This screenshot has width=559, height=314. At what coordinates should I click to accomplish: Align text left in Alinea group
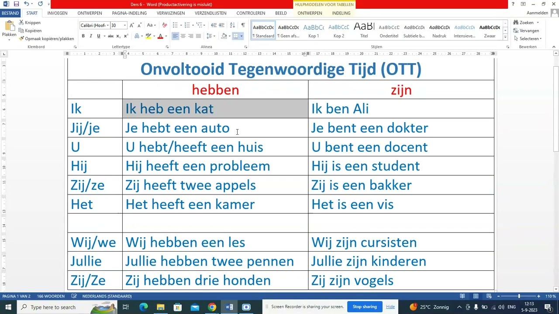[175, 36]
